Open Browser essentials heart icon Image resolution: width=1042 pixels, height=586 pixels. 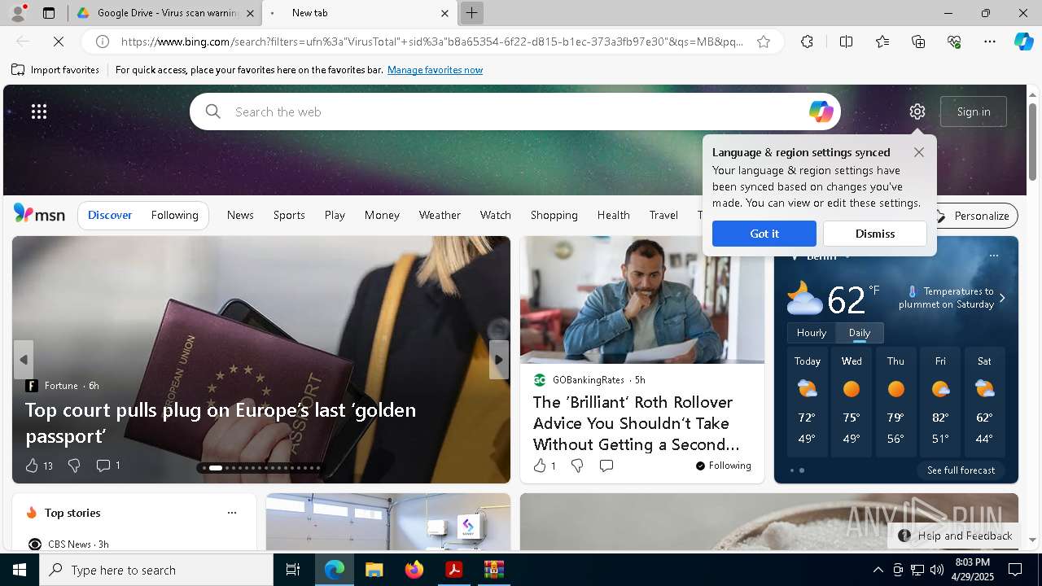954,42
